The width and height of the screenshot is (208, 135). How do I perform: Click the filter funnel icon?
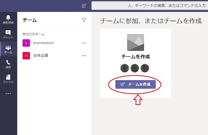point(84,20)
